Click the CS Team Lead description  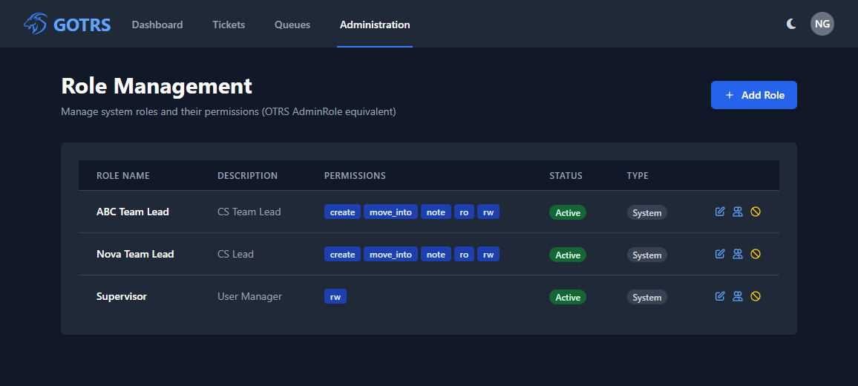tap(249, 212)
